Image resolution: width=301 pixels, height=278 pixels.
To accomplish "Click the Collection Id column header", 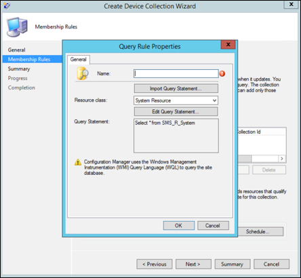I will coord(262,132).
